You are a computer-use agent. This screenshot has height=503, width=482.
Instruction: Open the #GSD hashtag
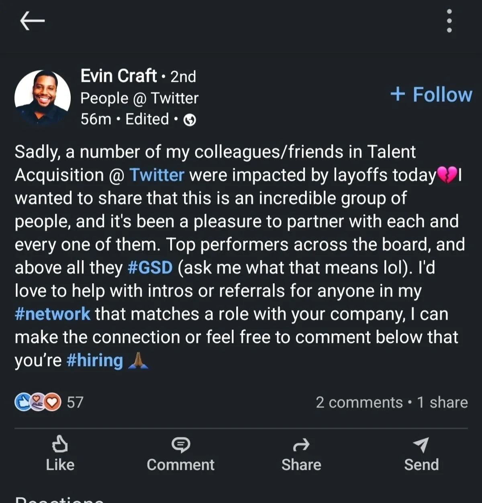pyautogui.click(x=150, y=268)
